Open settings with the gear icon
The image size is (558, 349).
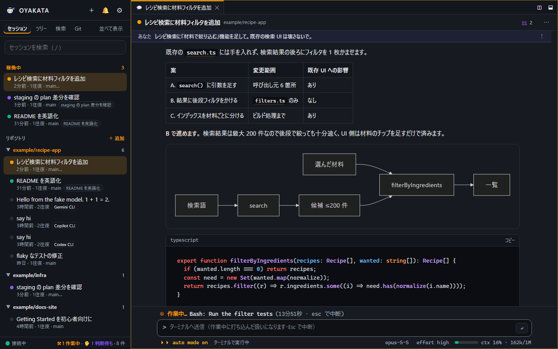pos(119,10)
